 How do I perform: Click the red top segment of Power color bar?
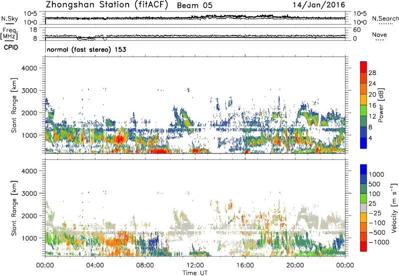coord(364,67)
